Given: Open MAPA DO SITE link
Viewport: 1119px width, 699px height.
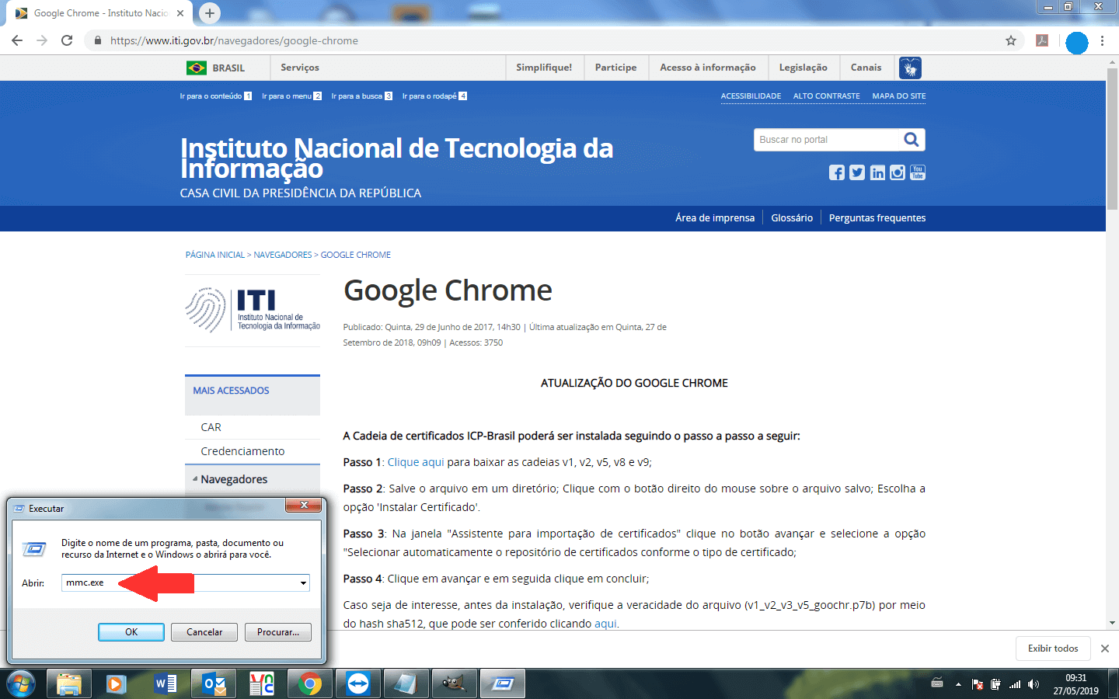Looking at the screenshot, I should [899, 96].
